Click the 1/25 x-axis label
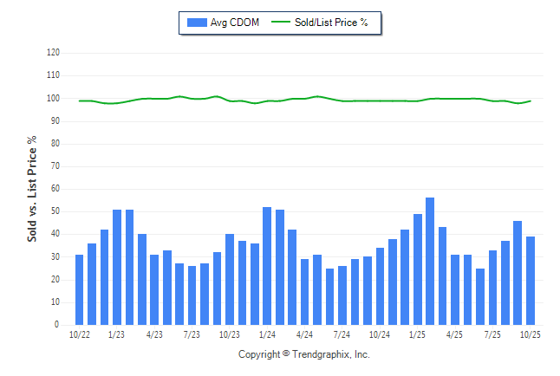The height and width of the screenshot is (376, 560). click(417, 334)
